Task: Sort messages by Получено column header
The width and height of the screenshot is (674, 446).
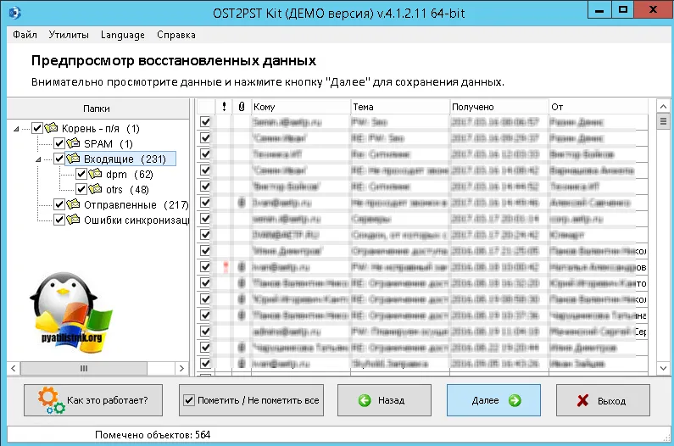Action: pyautogui.click(x=499, y=107)
